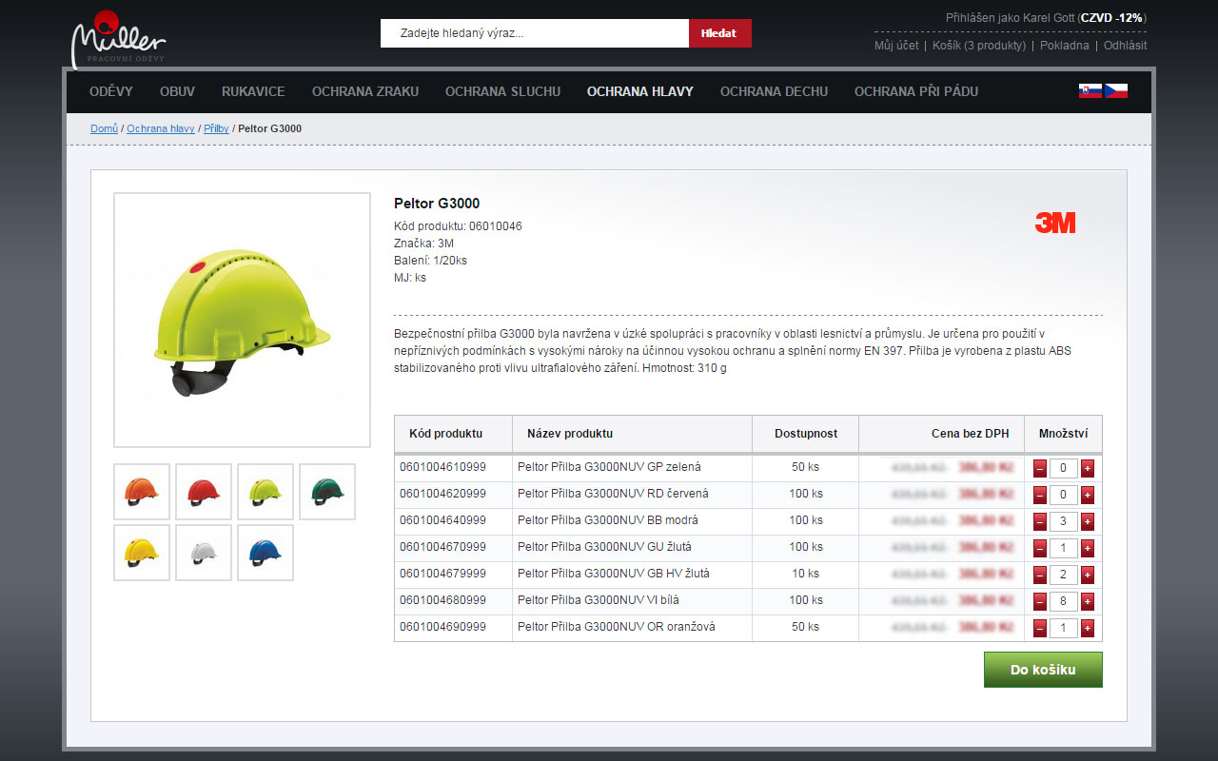The width and height of the screenshot is (1218, 761).
Task: Select the orange helmet thumbnail
Action: point(142,492)
